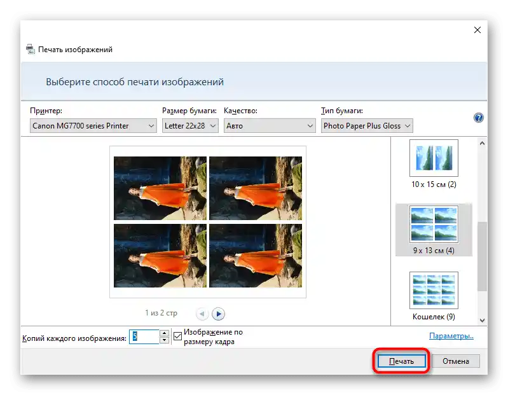The height and width of the screenshot is (395, 508).
Task: Open the Принтер dropdown with Canon MG7700
Action: point(93,126)
